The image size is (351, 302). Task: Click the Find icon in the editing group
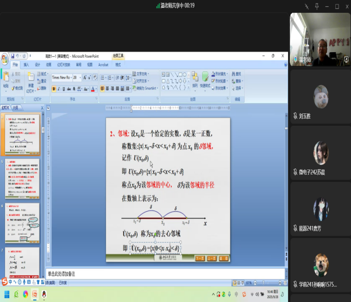coord(235,74)
